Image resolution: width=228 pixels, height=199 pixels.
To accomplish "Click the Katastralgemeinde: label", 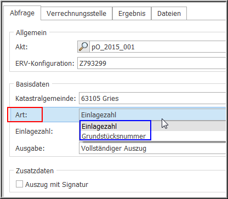I will click(x=45, y=99).
